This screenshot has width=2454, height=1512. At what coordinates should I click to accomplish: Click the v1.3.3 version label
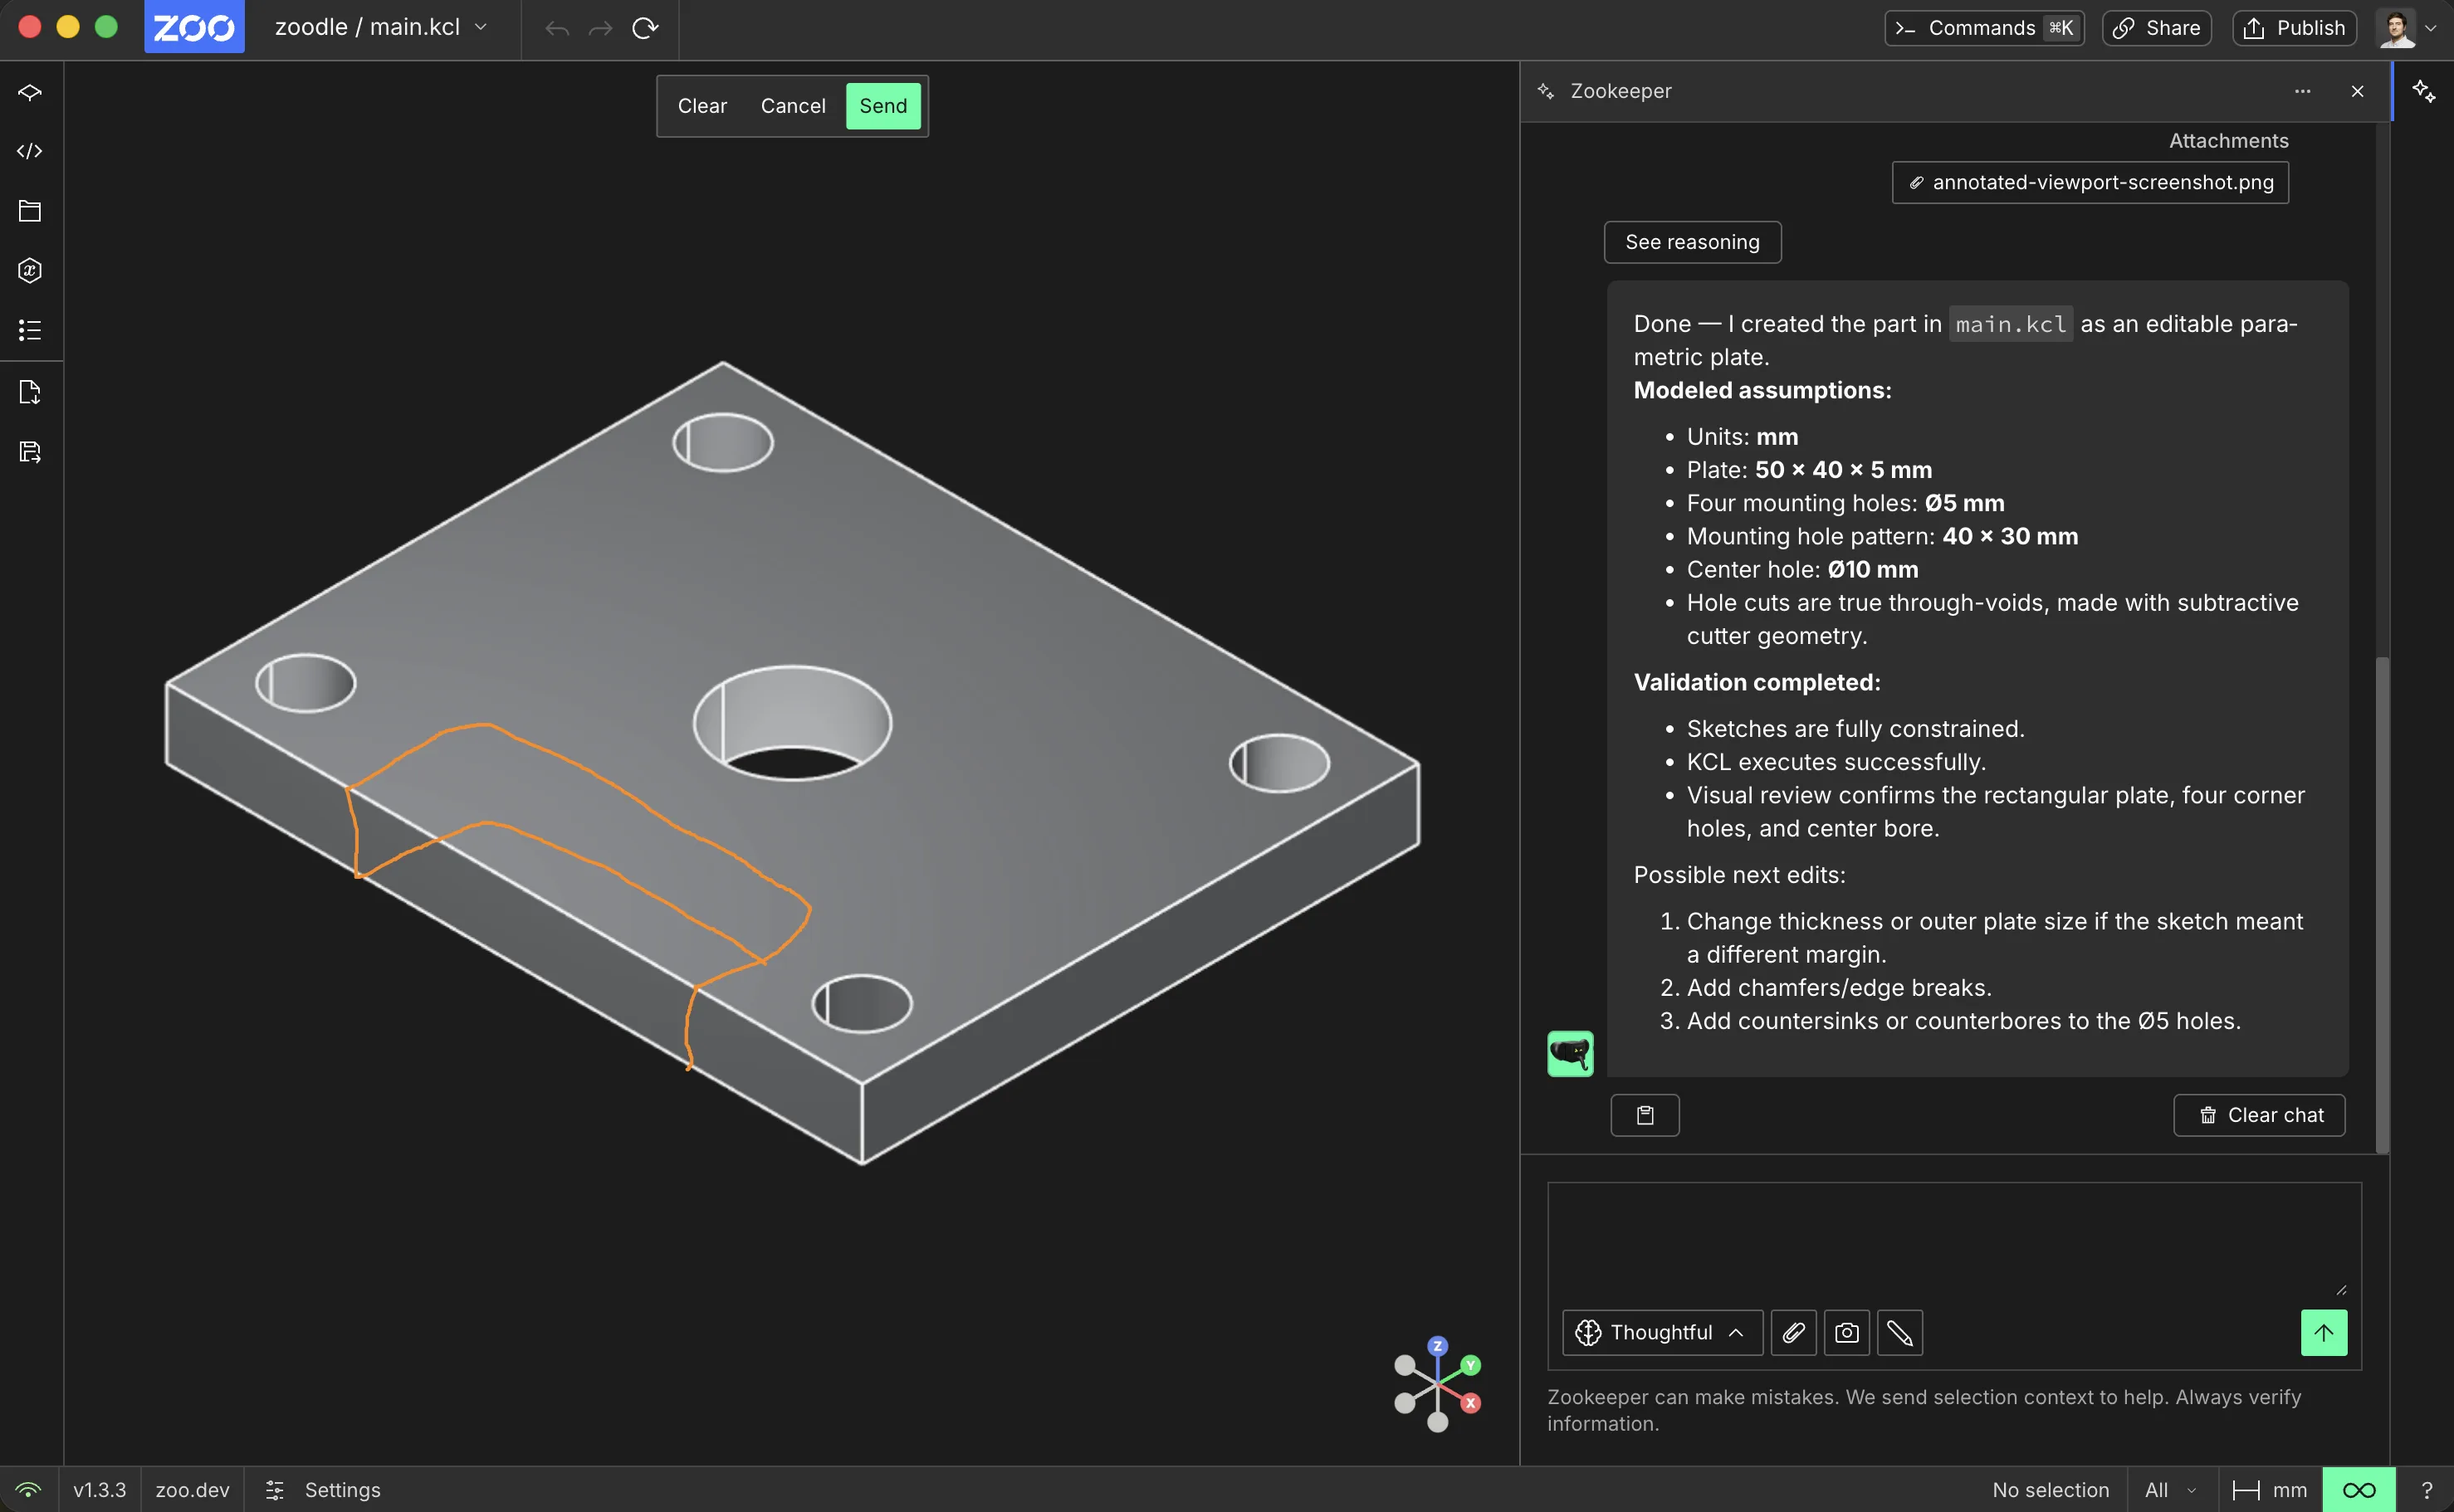100,1490
